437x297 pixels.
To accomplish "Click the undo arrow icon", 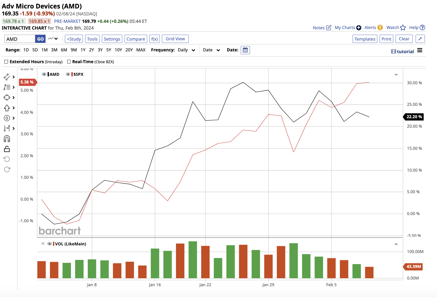I will (x=7, y=159).
